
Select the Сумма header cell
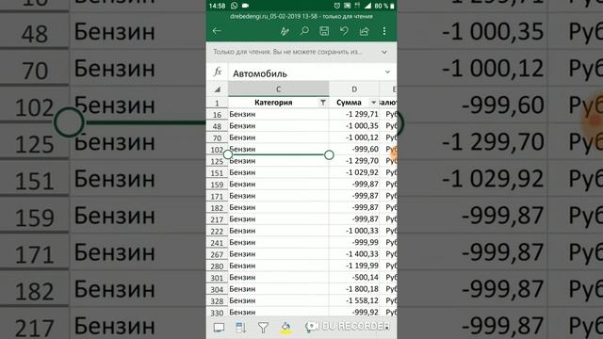click(x=354, y=103)
